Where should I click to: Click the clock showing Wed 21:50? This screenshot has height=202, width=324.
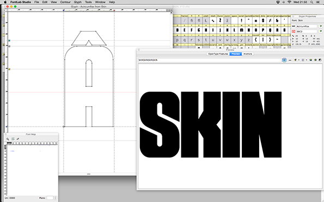(x=300, y=2)
